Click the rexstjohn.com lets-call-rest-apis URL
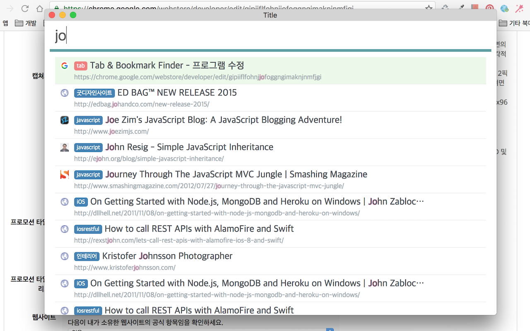530x331 pixels. pos(179,240)
